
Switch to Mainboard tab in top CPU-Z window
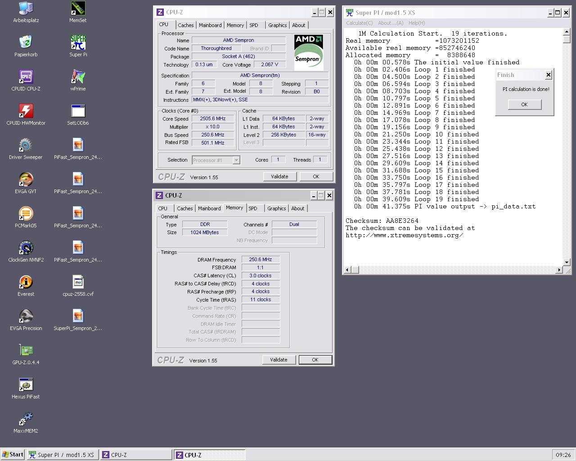[210, 25]
